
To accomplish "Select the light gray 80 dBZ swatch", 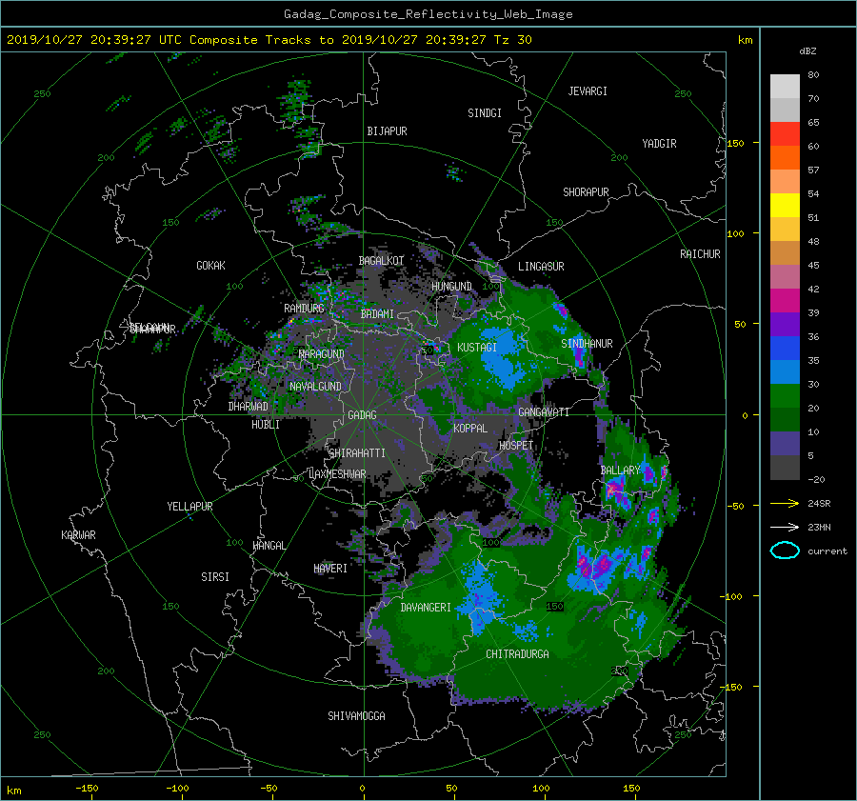I will coord(785,86).
